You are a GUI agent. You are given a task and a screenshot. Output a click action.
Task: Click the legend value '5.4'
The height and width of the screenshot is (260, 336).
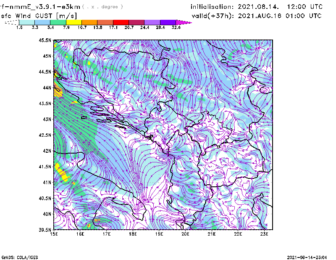(x=50, y=27)
